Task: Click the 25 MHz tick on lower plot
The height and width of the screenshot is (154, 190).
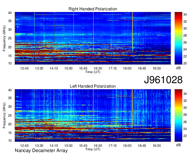Action: pos(10,116)
